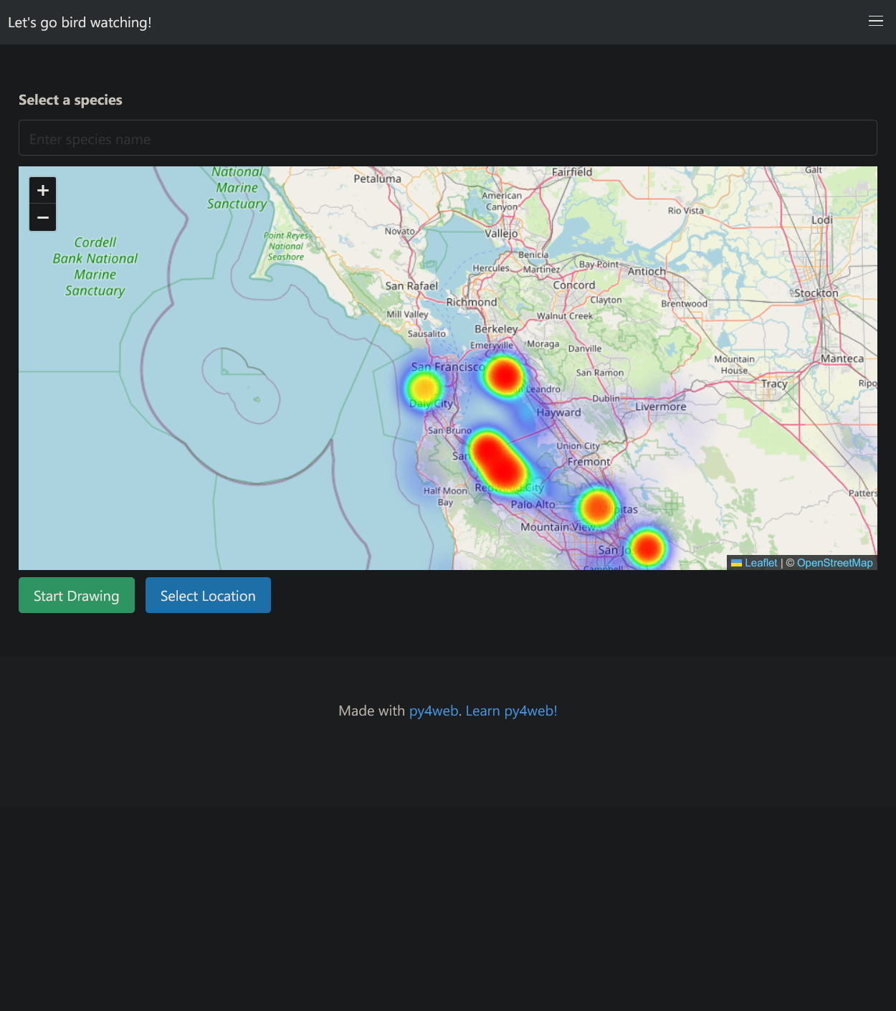This screenshot has height=1011, width=896.
Task: Click the heatmap hotspot over Daly City
Action: pyautogui.click(x=424, y=388)
